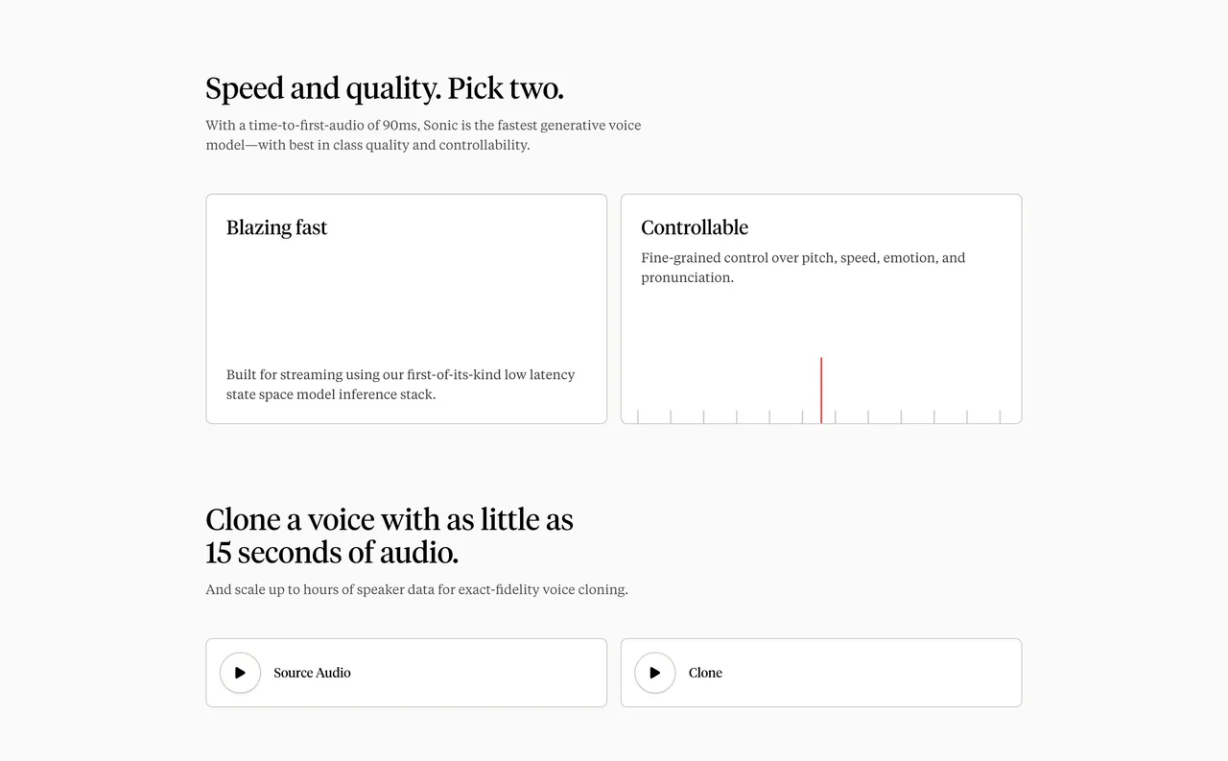Click the "Built for streaming" description text
This screenshot has width=1228, height=761.
click(400, 384)
